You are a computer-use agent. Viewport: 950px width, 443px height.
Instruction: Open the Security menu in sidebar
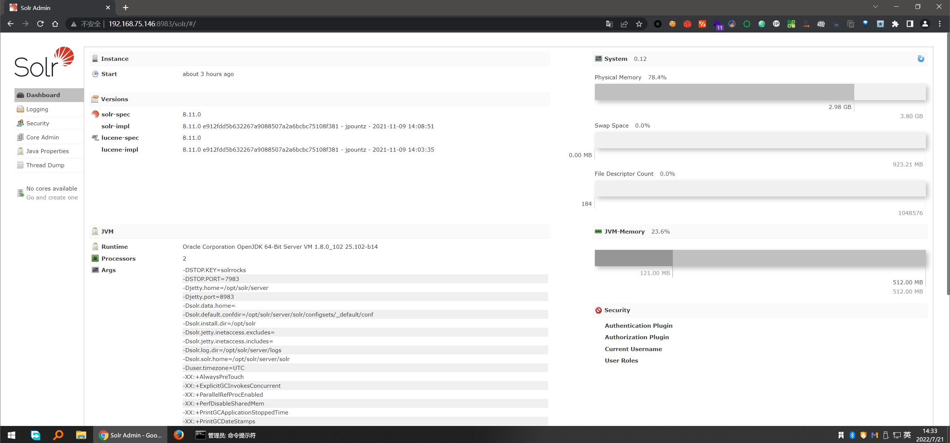tap(49, 123)
